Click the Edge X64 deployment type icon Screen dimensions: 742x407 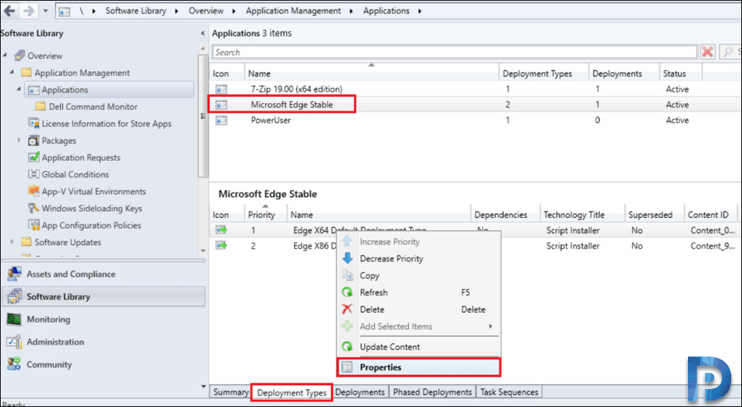[x=221, y=230]
